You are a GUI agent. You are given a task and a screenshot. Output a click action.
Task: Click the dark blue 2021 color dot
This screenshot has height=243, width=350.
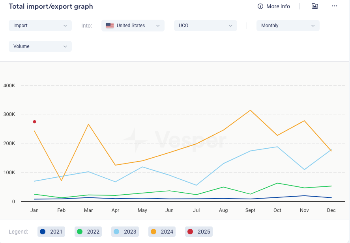(43, 232)
